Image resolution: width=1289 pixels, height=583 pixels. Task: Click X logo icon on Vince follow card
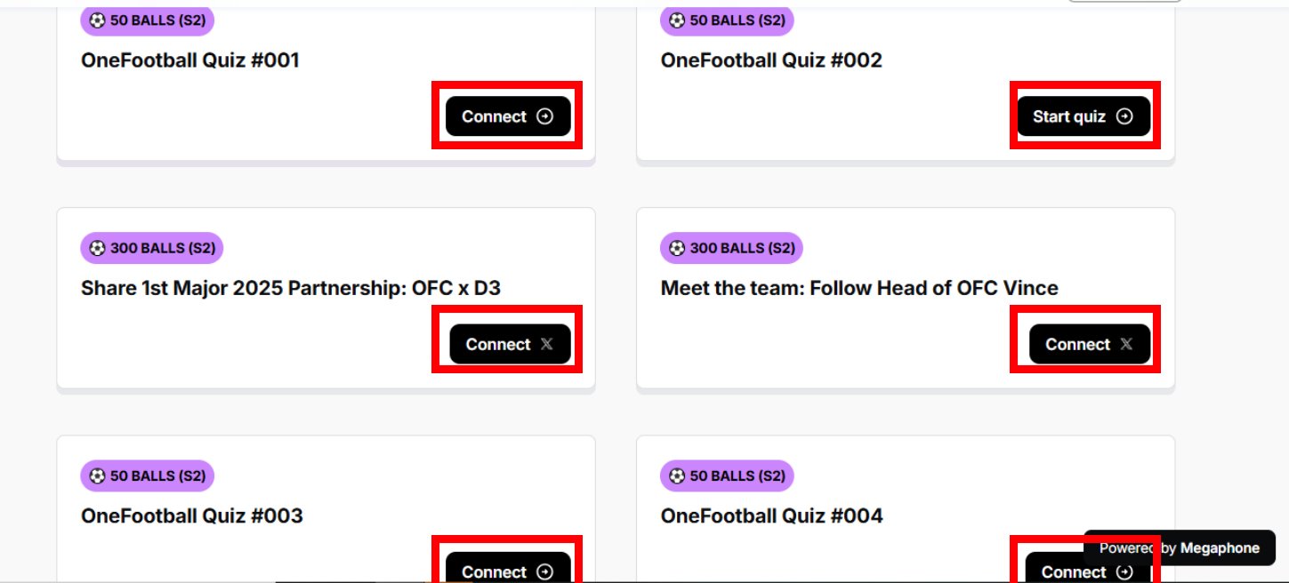tap(1126, 344)
